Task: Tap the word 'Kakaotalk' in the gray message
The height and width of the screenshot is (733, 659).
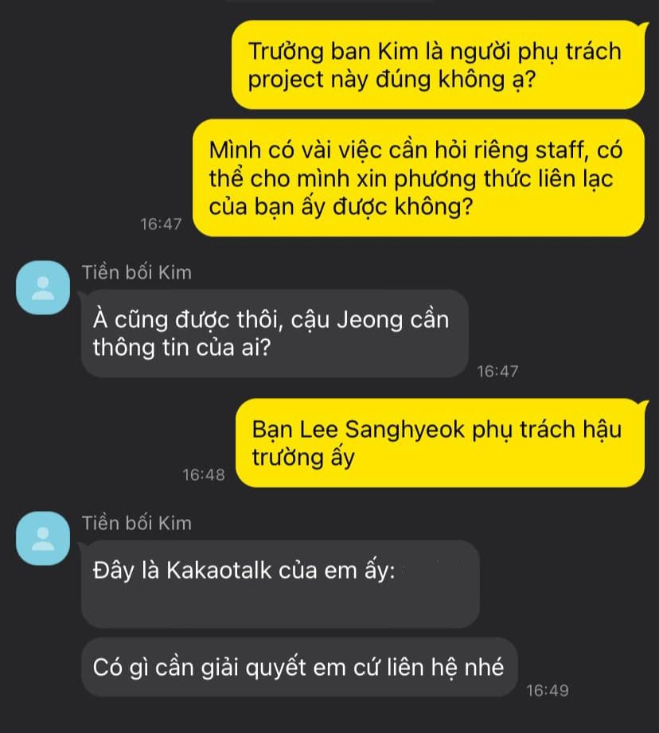Action: coord(219,571)
